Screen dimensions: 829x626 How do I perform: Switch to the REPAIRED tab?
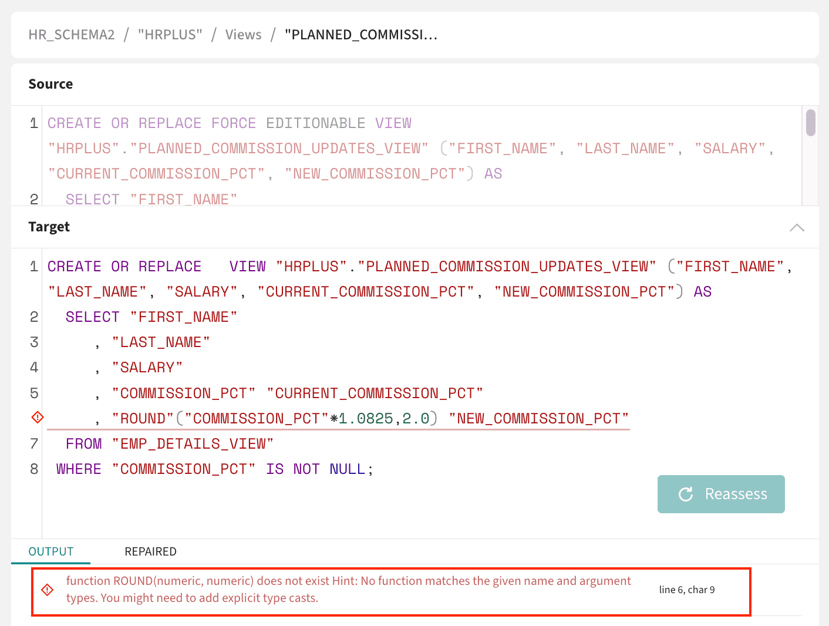point(150,551)
